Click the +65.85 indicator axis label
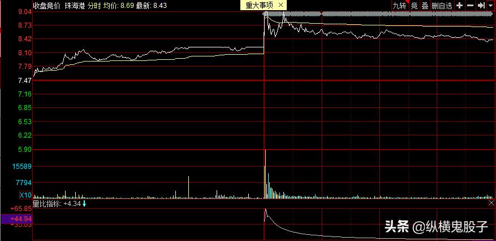Image resolution: width=496 pixels, height=241 pixels. 21,208
